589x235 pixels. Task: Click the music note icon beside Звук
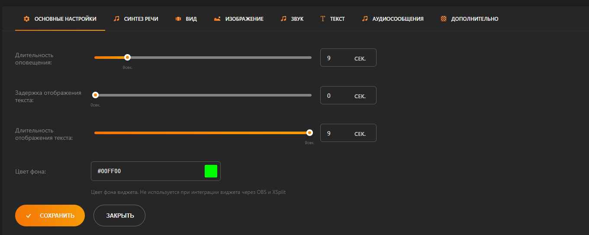(x=283, y=19)
